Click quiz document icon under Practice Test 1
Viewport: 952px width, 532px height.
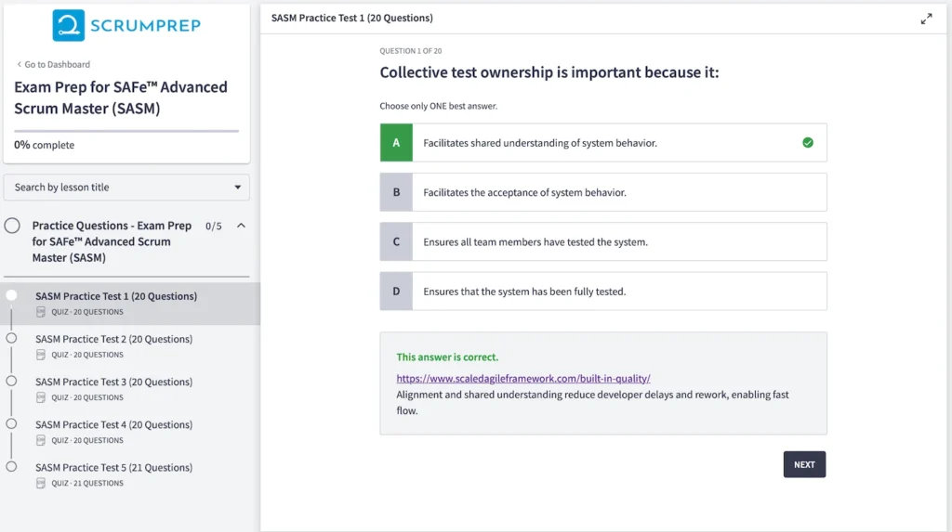[x=41, y=312]
